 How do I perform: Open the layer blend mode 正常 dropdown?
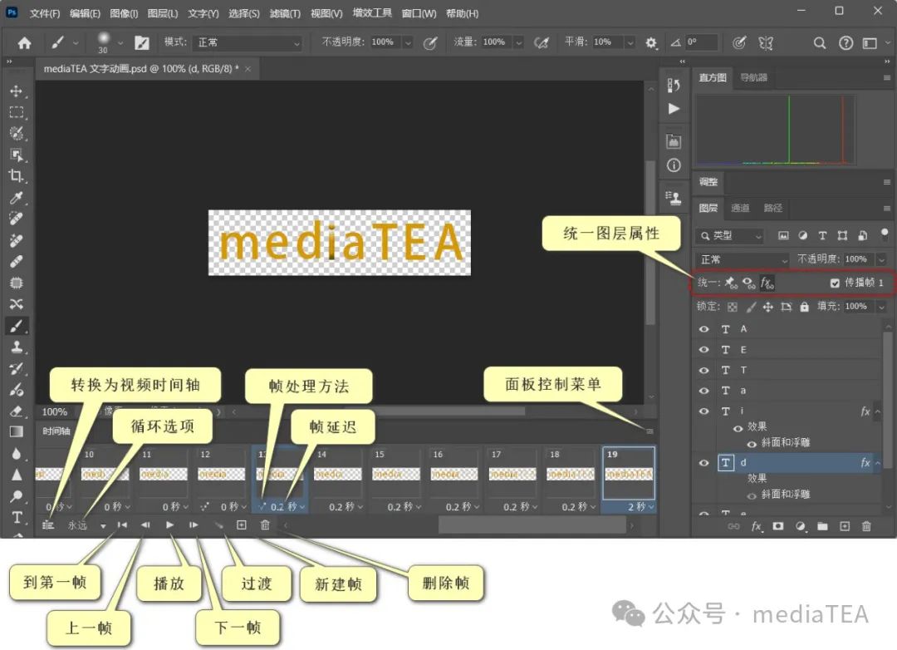pyautogui.click(x=743, y=259)
